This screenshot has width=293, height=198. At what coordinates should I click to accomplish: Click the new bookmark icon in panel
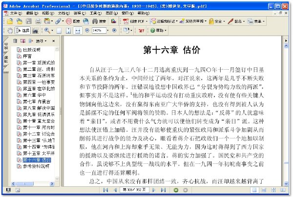point(23,40)
